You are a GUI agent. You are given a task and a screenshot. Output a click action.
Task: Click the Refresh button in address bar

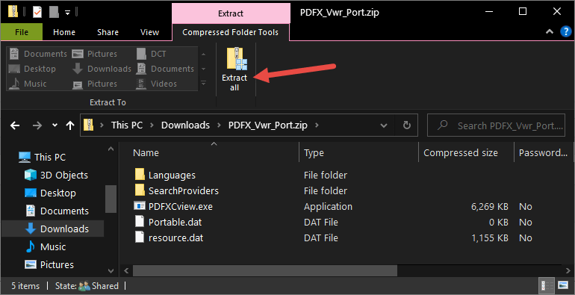406,125
